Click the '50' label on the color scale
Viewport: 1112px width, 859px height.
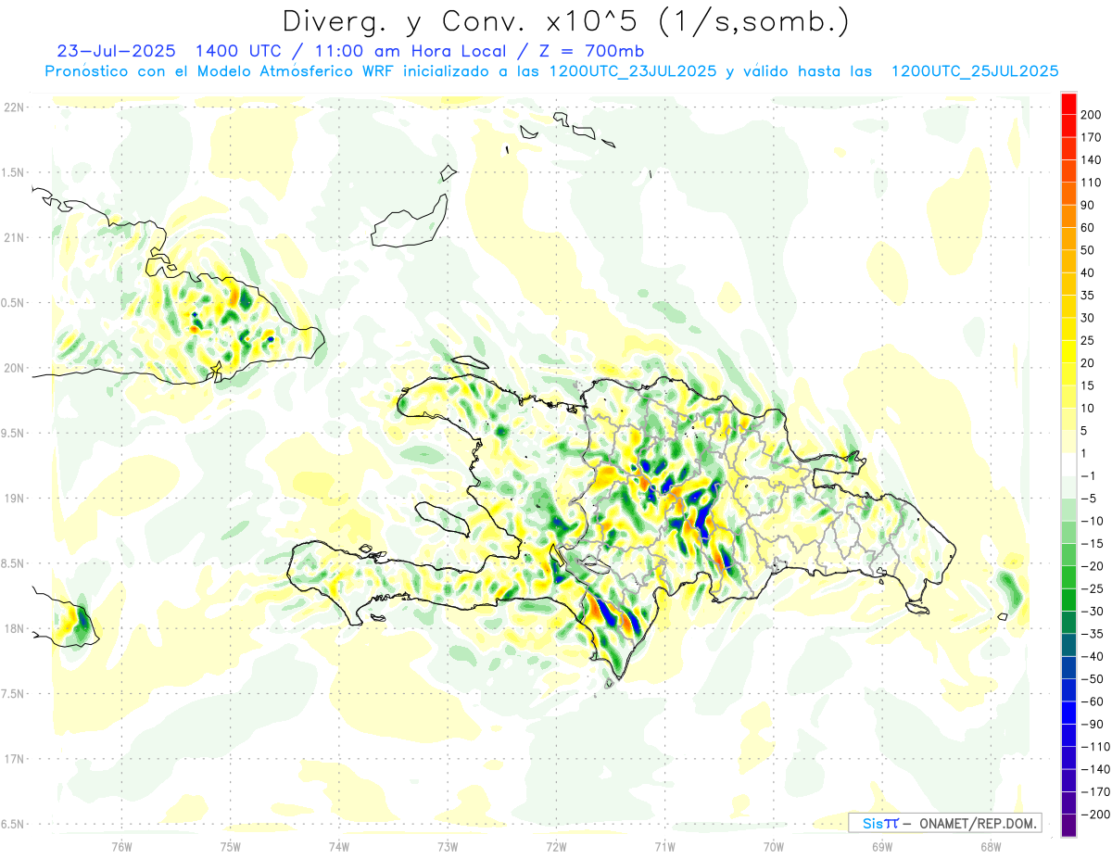point(1088,250)
